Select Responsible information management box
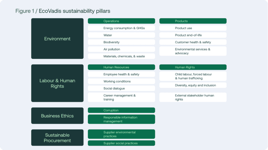This screenshot has width=268, height=150. [x=121, y=119]
